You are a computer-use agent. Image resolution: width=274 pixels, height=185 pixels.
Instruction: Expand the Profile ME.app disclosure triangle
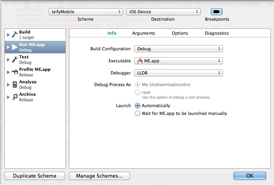[8, 72]
